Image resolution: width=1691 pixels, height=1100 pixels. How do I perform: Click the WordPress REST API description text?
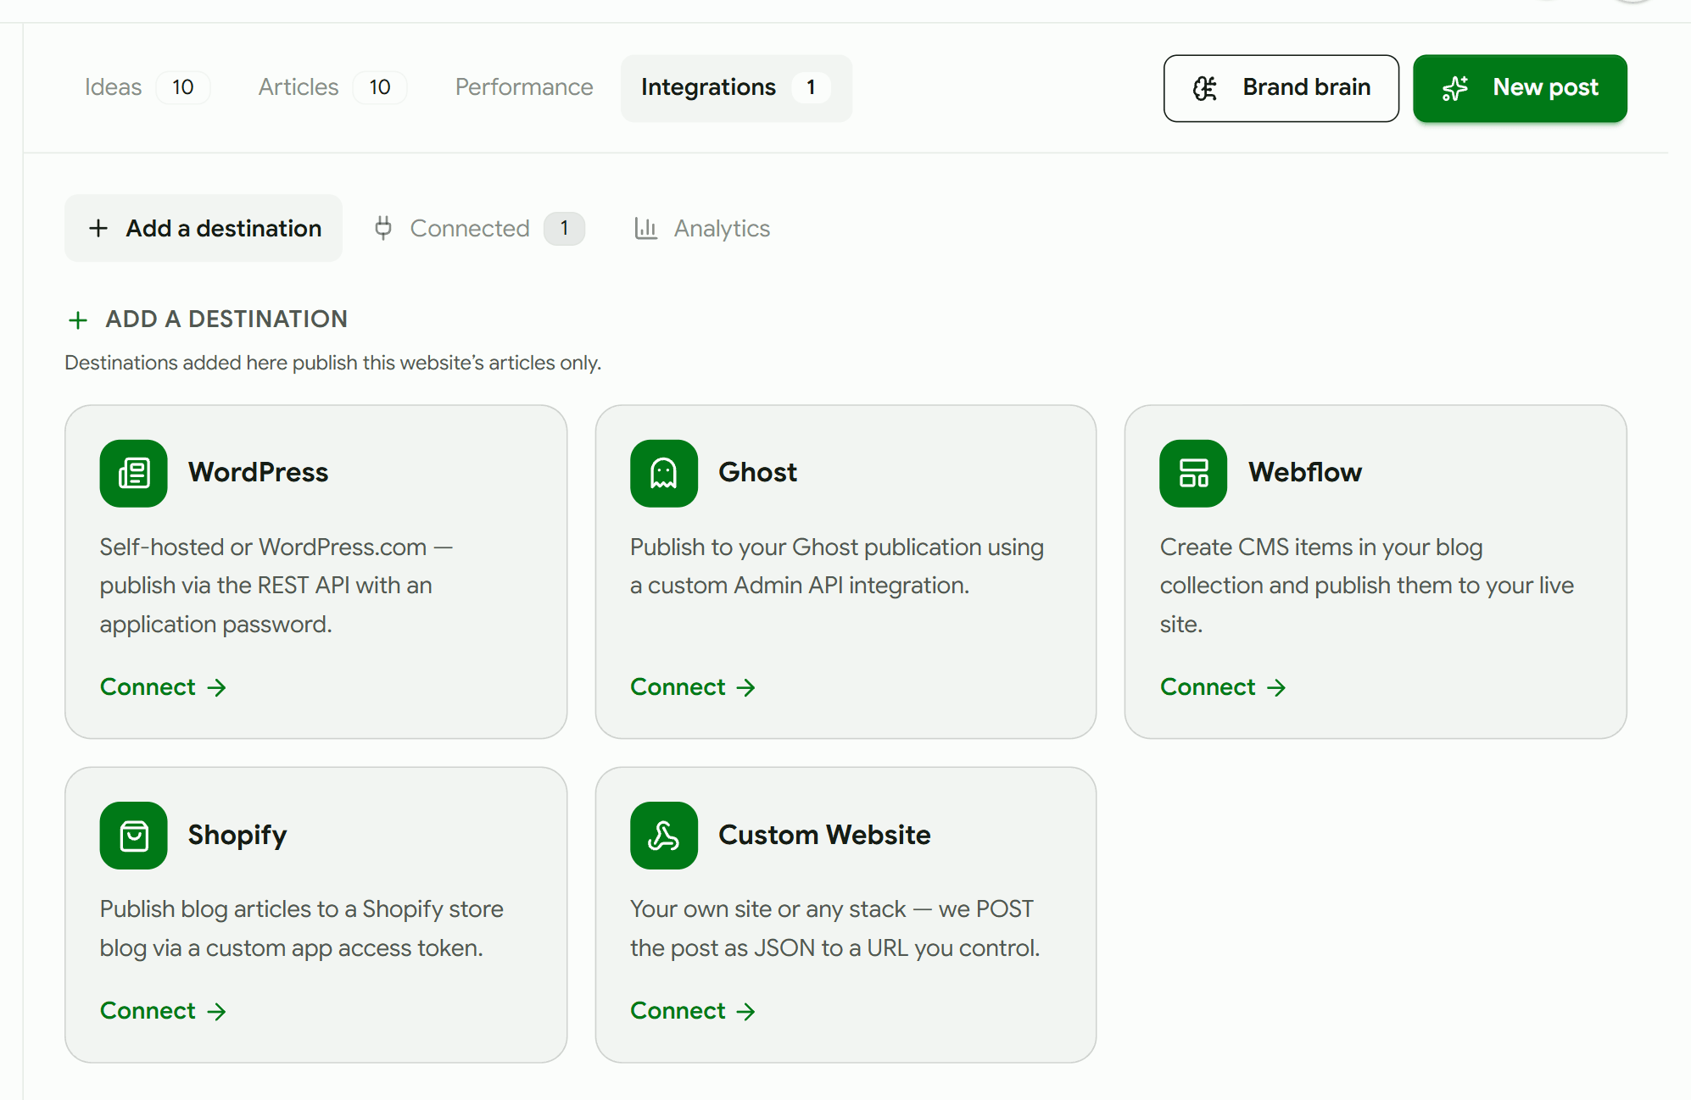coord(276,586)
